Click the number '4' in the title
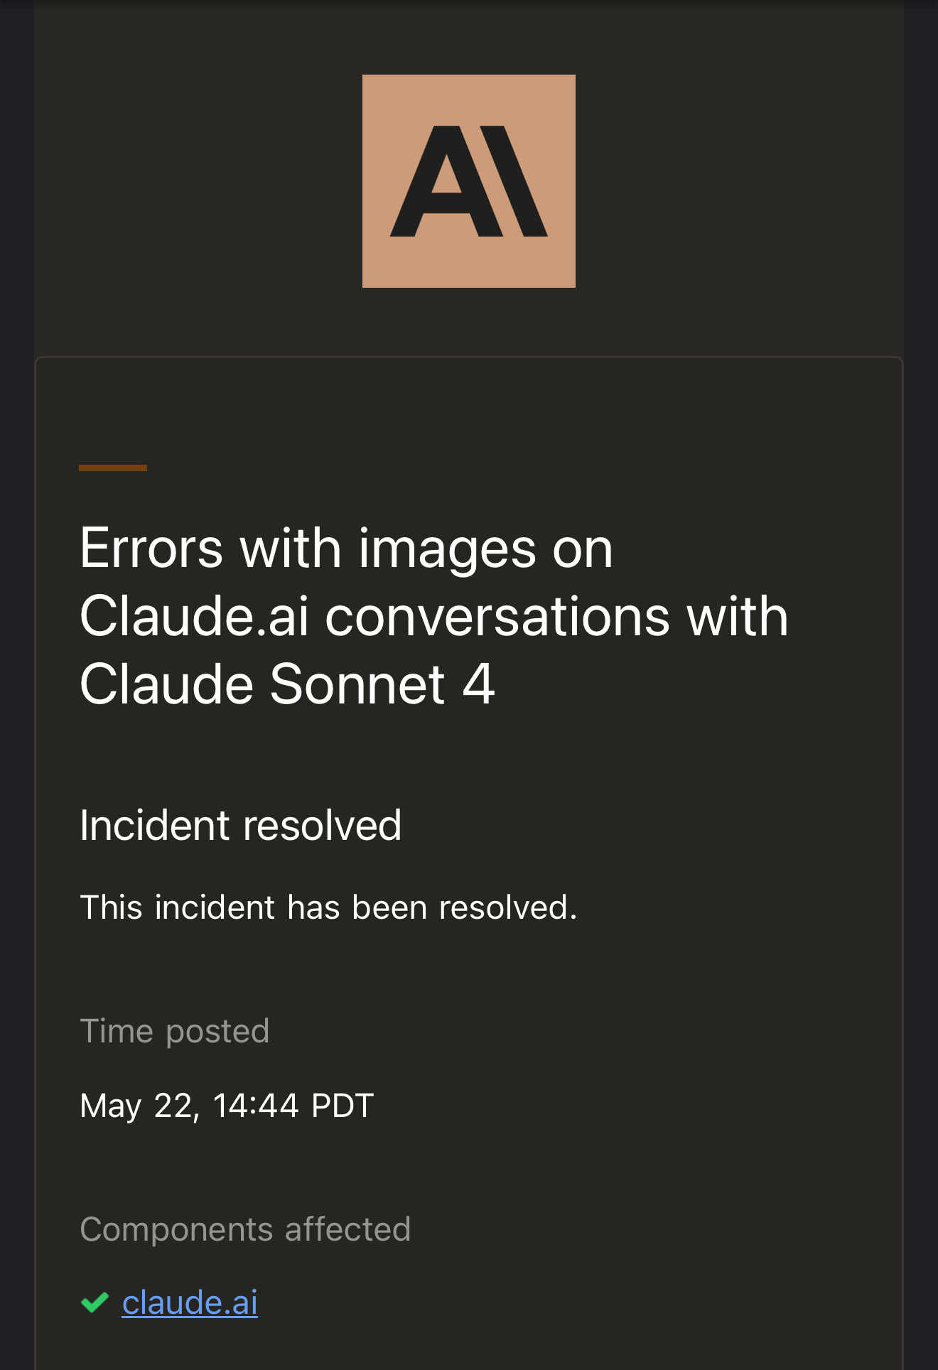938x1370 pixels. [479, 684]
